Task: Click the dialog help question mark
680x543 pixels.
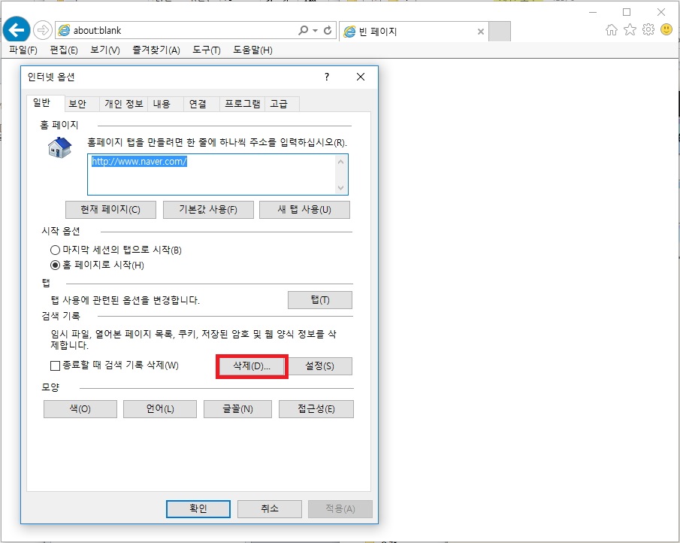Action: [327, 77]
